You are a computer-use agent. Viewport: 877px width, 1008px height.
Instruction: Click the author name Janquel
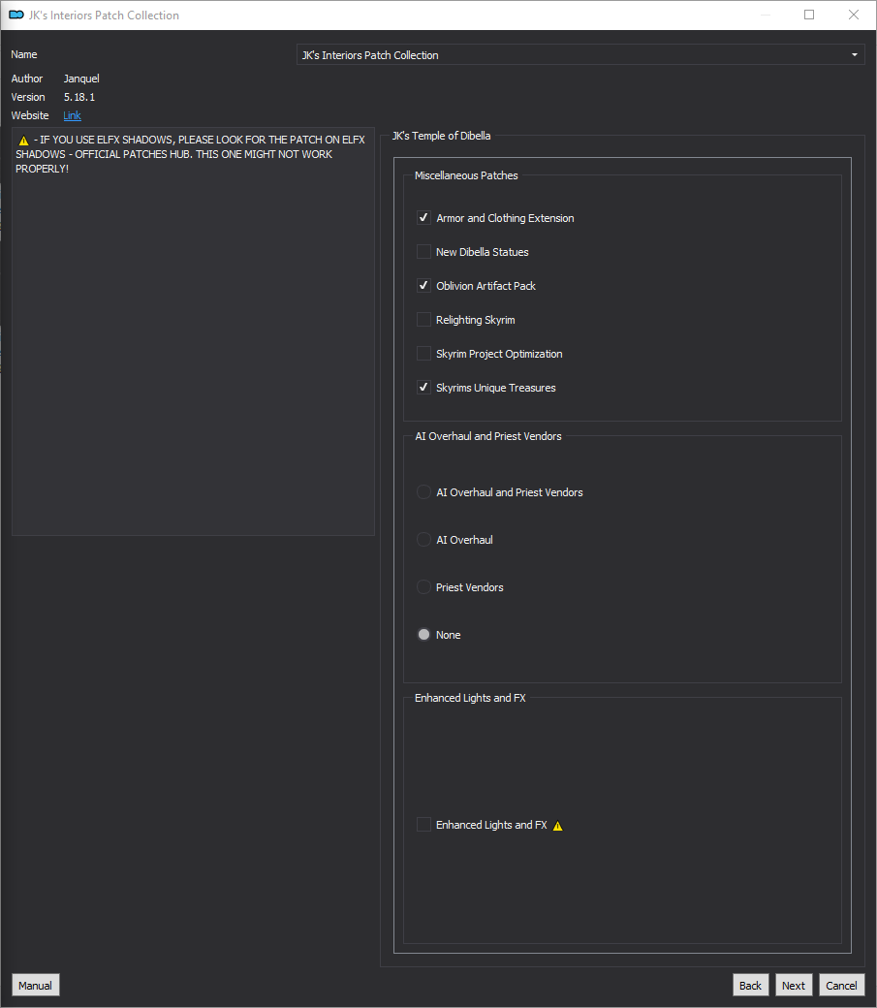(x=81, y=79)
